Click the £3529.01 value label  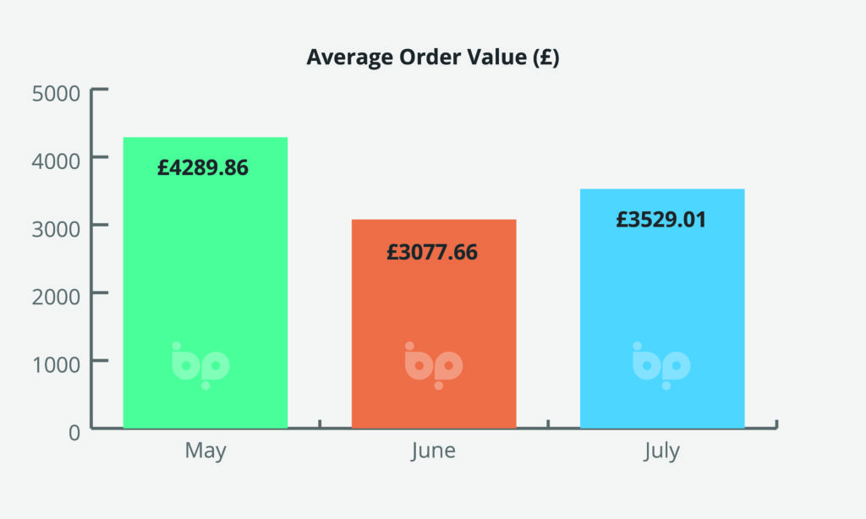pos(661,220)
